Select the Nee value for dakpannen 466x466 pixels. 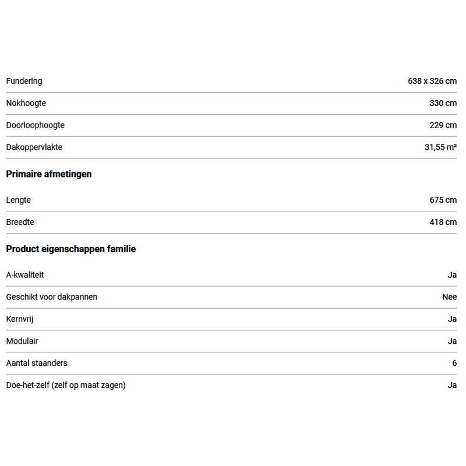click(x=449, y=296)
